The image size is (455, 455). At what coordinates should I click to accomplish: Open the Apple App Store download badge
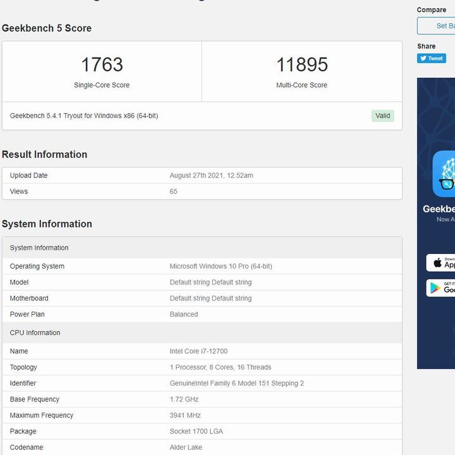coord(440,263)
